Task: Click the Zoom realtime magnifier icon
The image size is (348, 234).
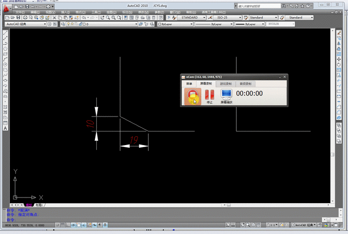Action: (108, 17)
